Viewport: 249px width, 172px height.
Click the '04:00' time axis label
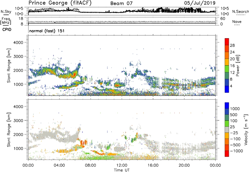click(x=59, y=165)
